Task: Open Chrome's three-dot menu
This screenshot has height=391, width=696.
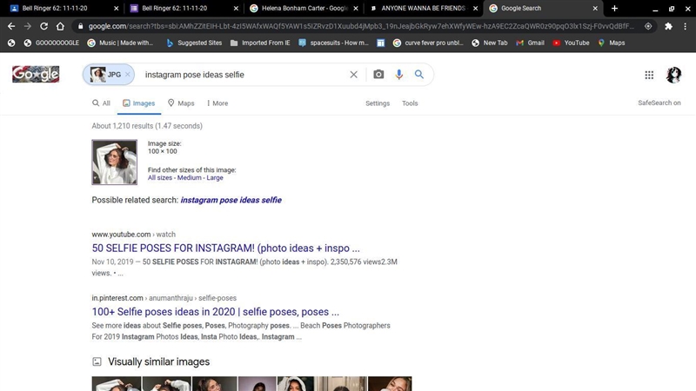Action: pos(685,26)
